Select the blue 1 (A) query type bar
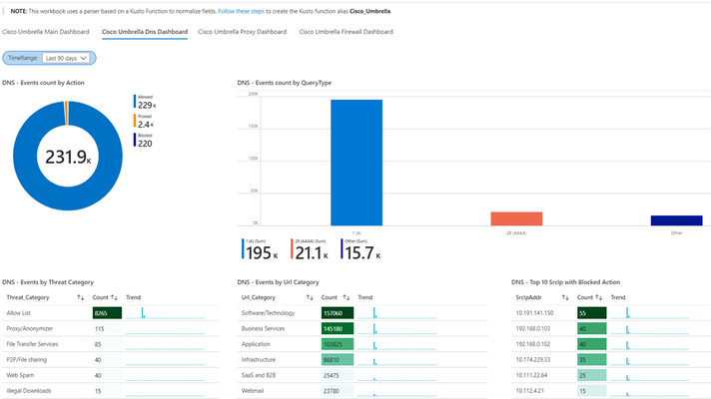The width and height of the screenshot is (711, 399). pyautogui.click(x=356, y=163)
